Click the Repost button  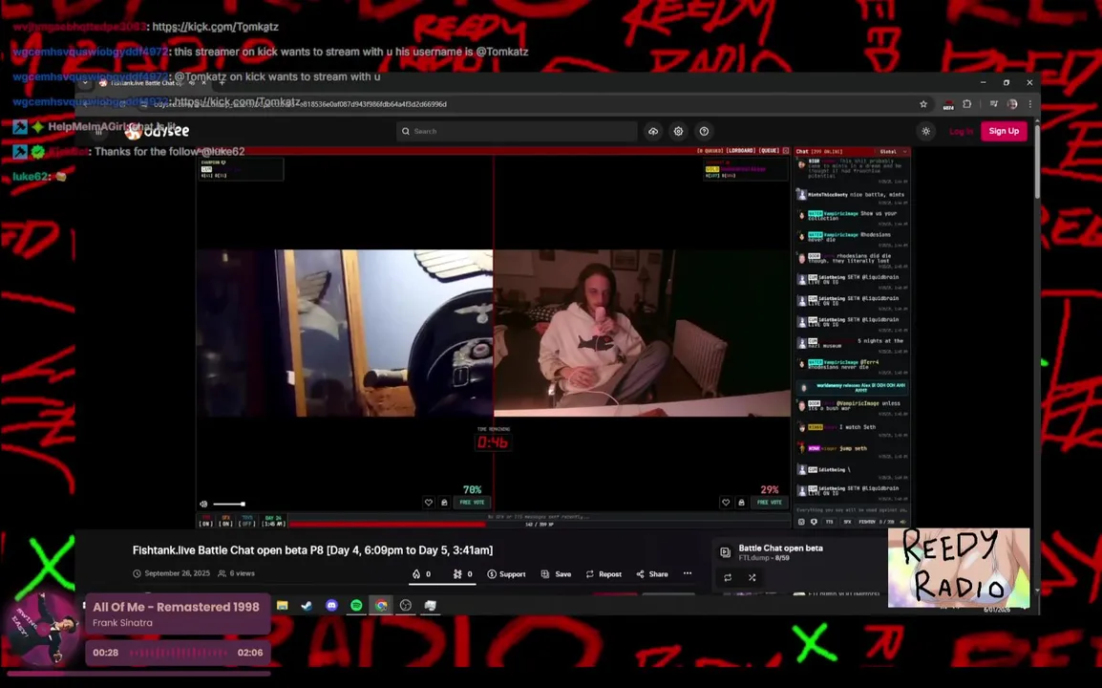pyautogui.click(x=604, y=574)
